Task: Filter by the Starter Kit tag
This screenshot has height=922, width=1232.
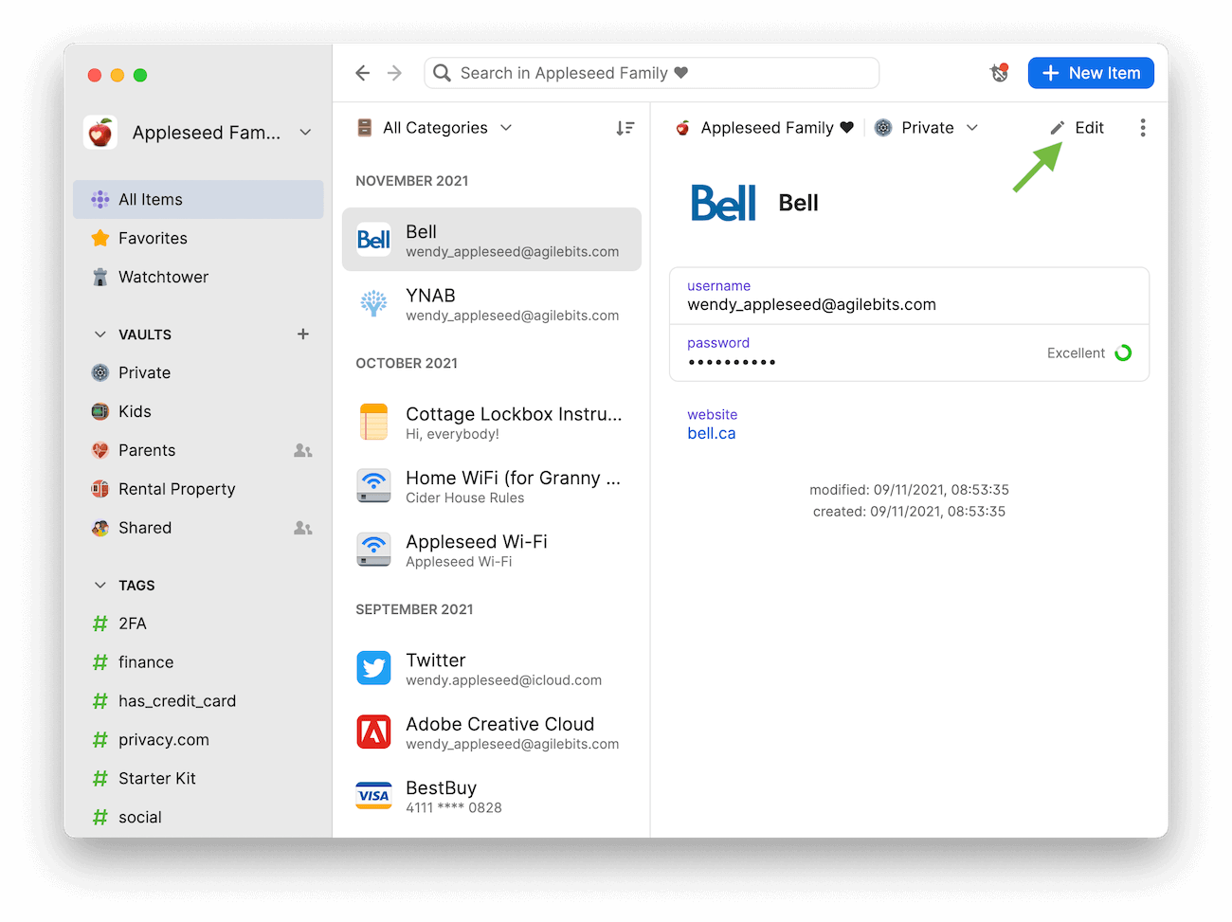Action: [198, 780]
